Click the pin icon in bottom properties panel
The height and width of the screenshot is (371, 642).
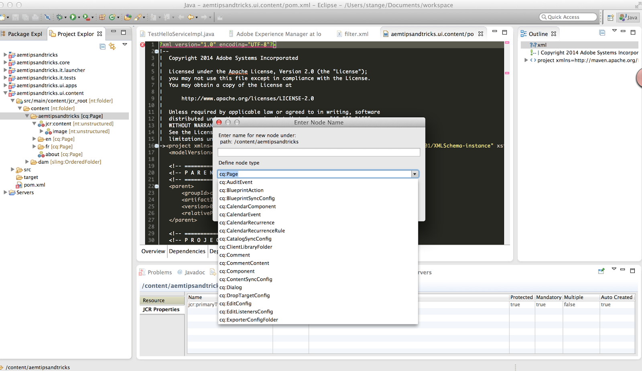click(x=601, y=271)
